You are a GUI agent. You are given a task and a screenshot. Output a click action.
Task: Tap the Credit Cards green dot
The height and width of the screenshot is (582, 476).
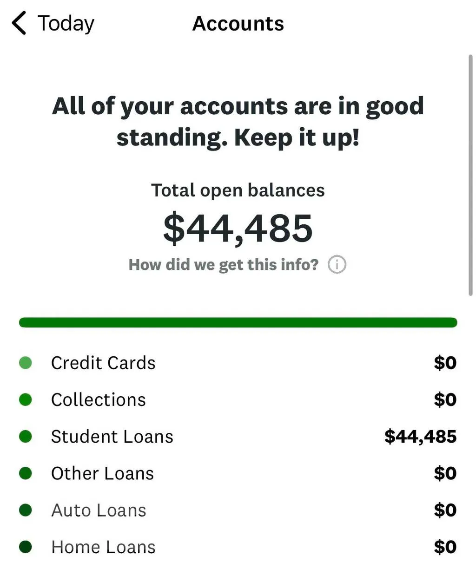coord(26,363)
